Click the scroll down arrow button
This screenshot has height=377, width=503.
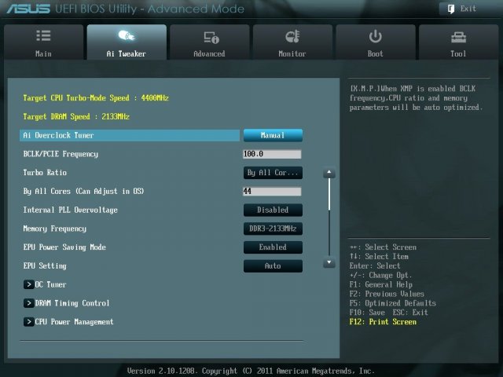point(330,262)
